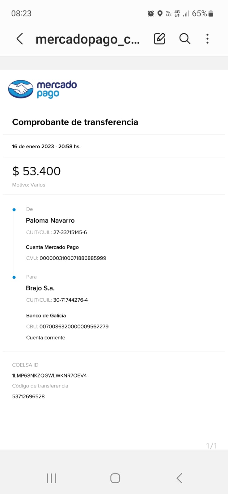Screen dimensions: 228x494
Task: Tap the back arrow in header
Action: click(x=20, y=39)
